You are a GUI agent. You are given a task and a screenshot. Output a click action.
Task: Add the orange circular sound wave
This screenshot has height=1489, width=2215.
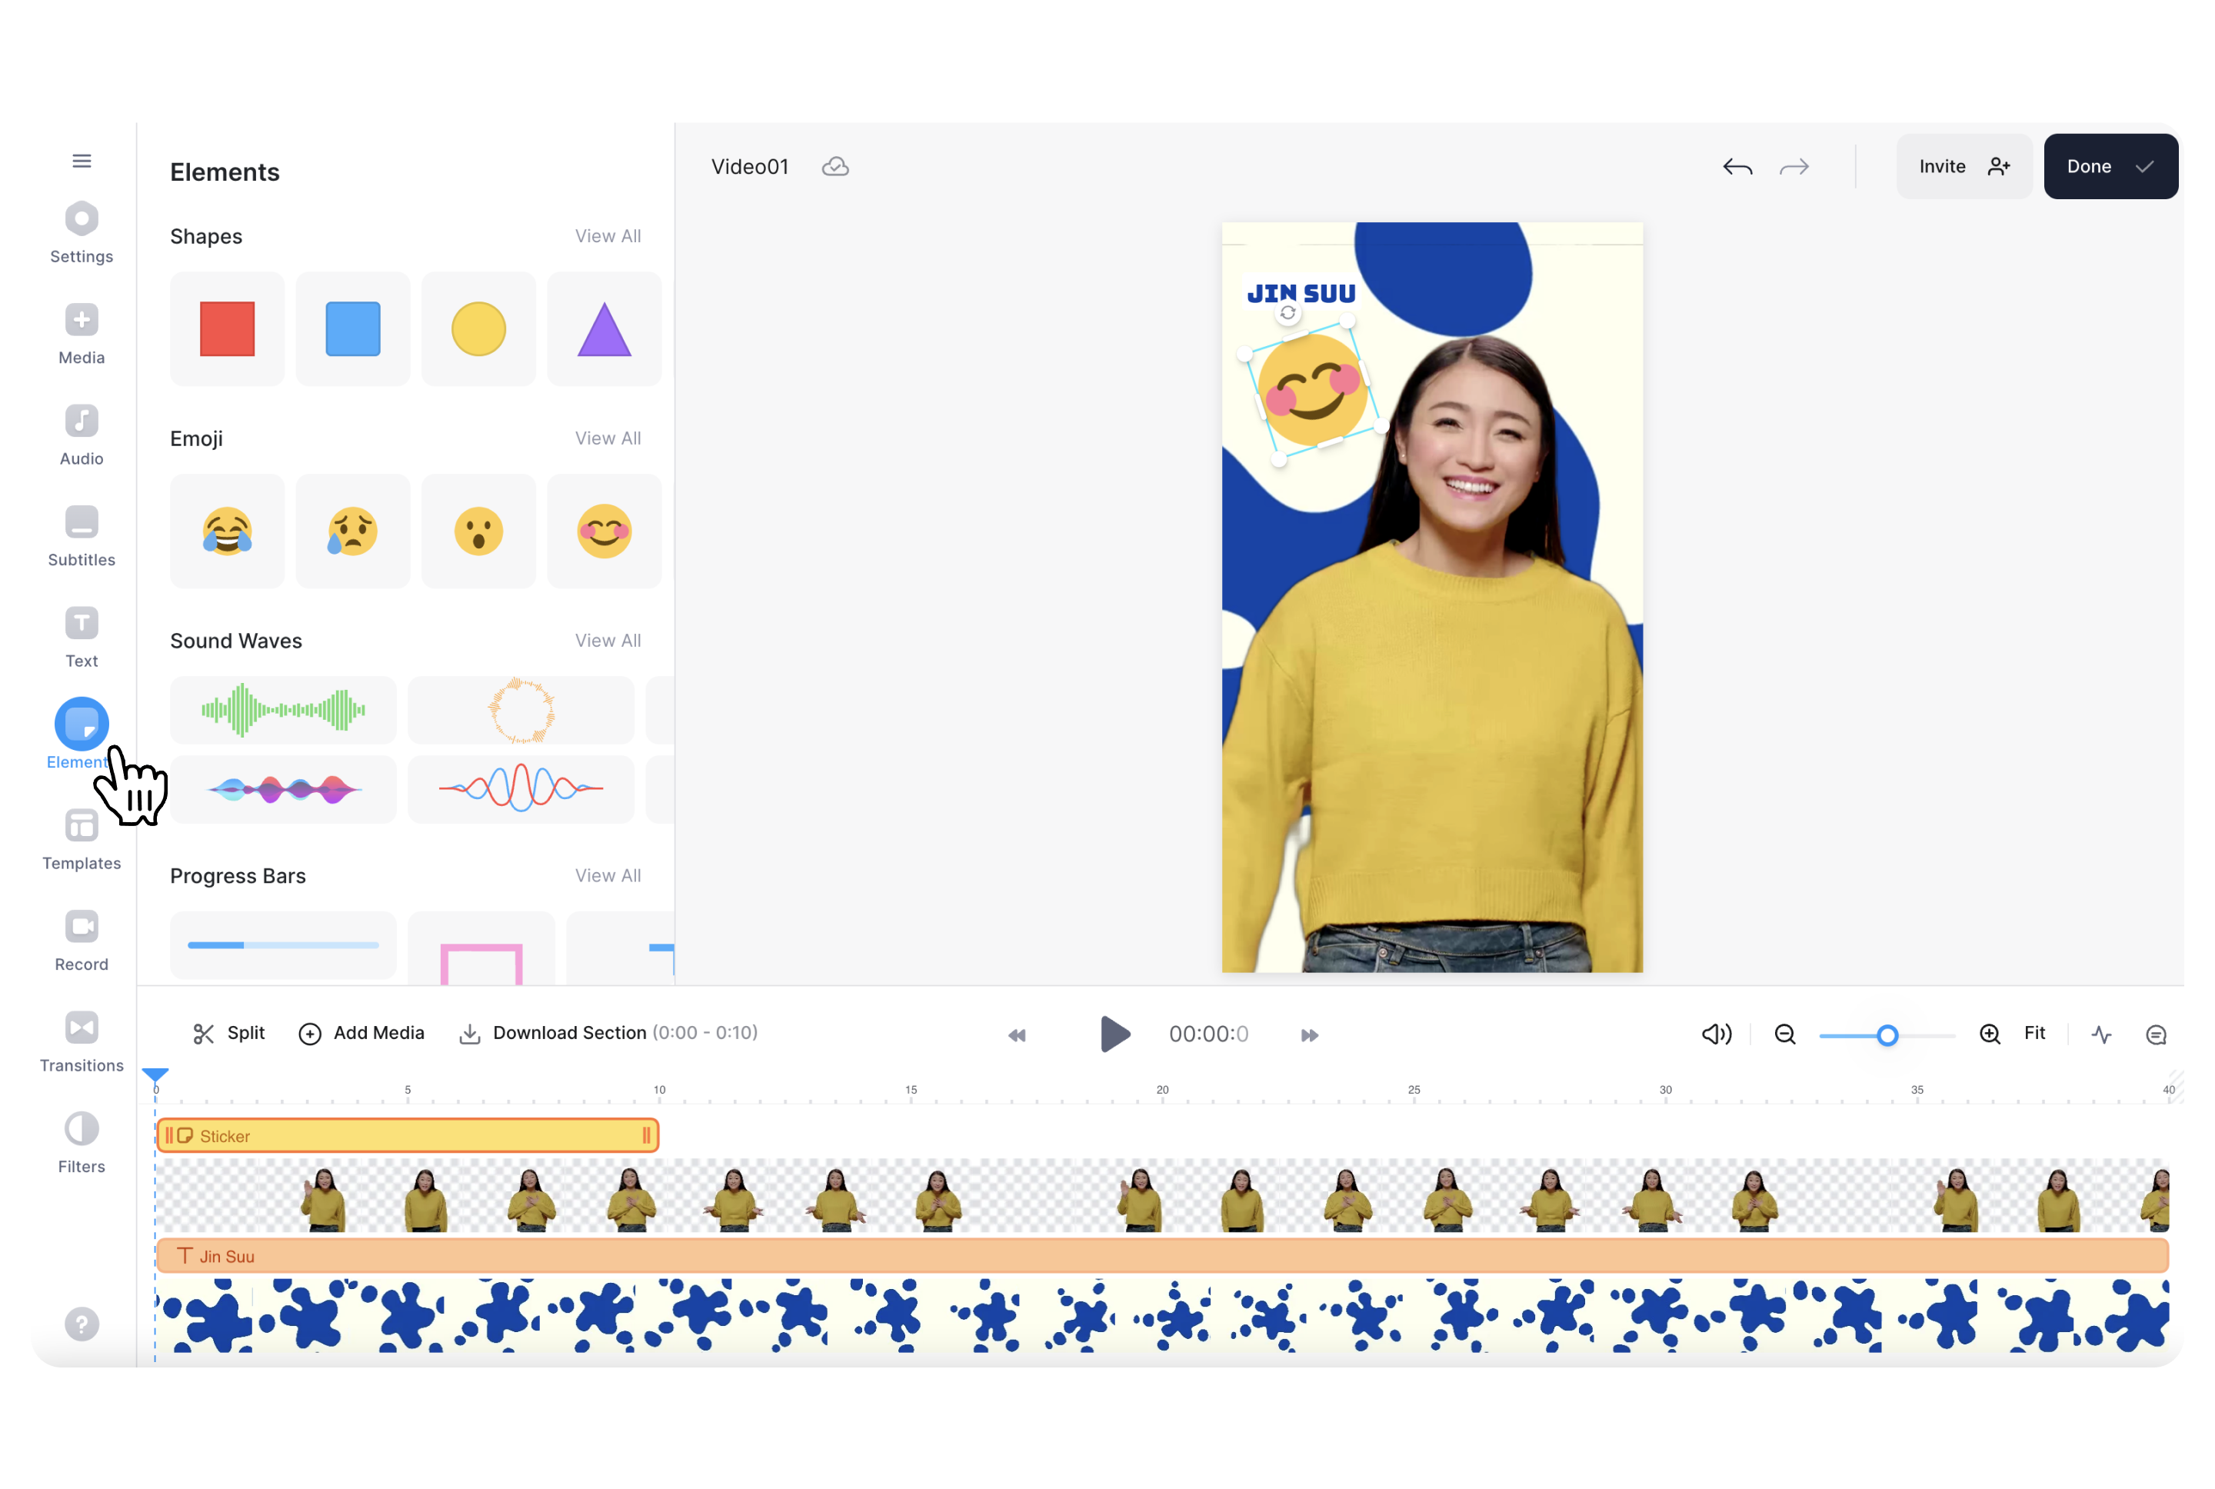click(520, 711)
